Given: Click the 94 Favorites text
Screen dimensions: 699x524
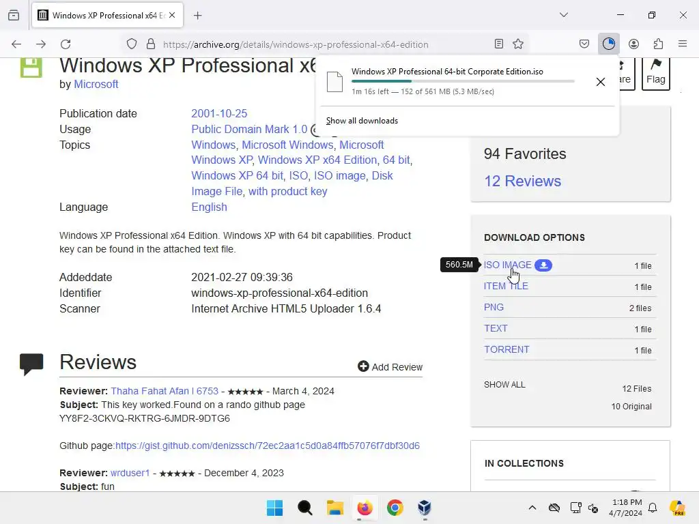Looking at the screenshot, I should [525, 154].
